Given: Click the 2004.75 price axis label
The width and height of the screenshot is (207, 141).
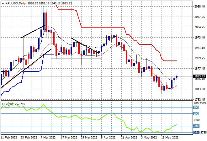Looking at the screenshot, I should pos(199,27).
